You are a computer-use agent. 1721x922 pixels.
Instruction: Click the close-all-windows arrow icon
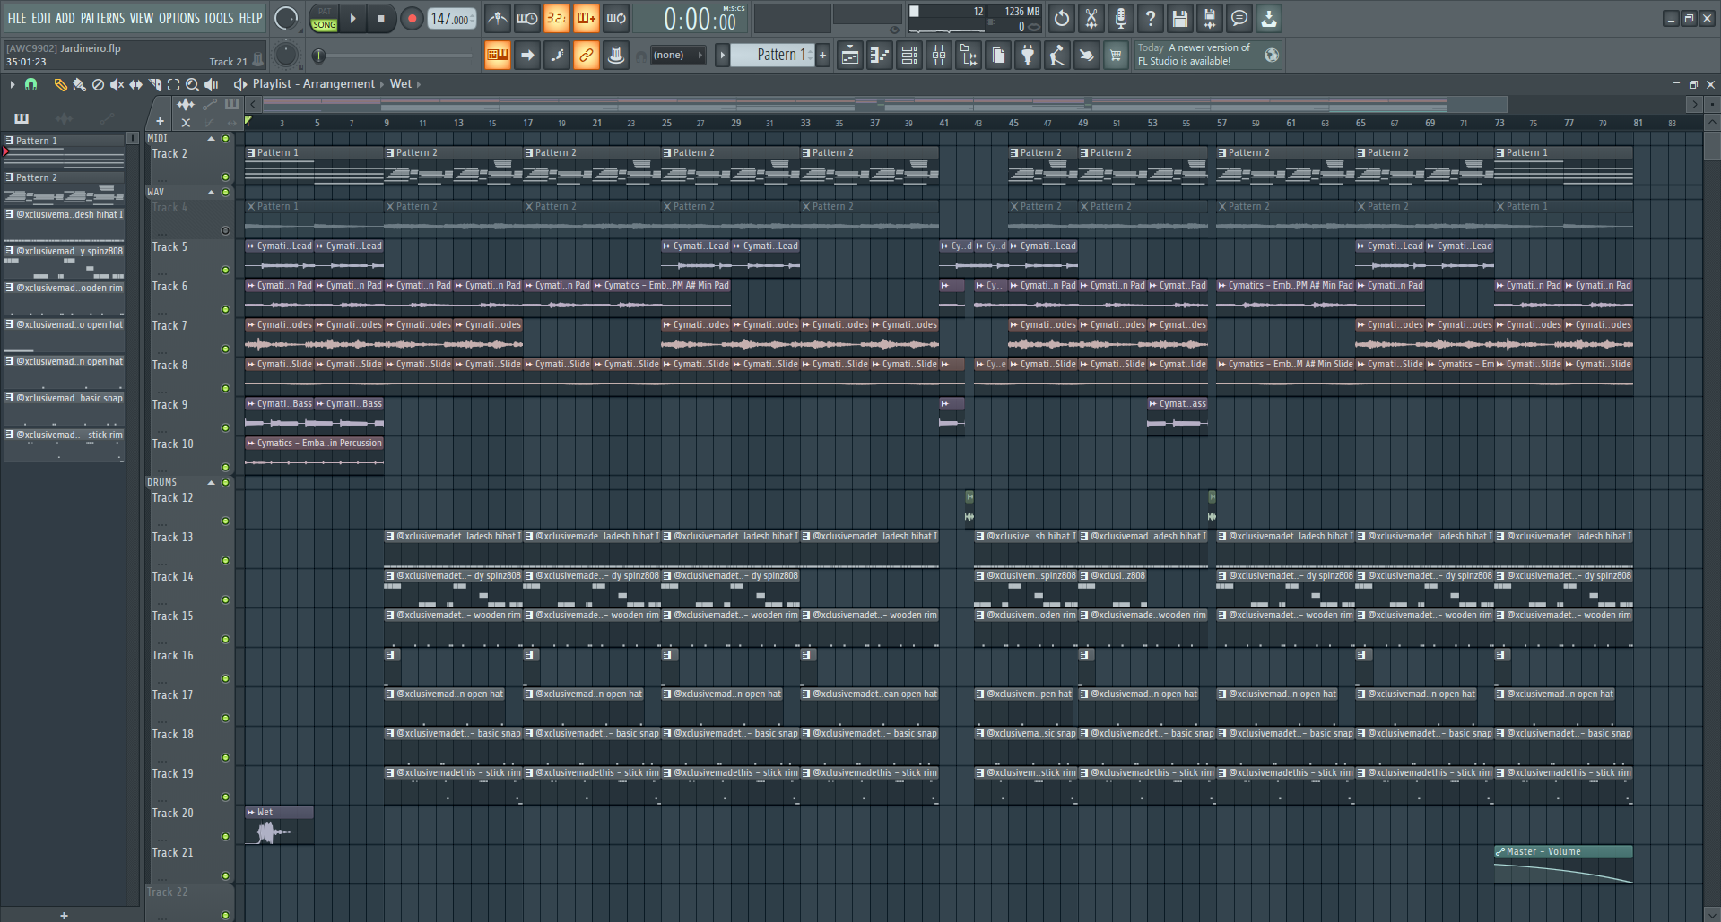tap(1086, 56)
